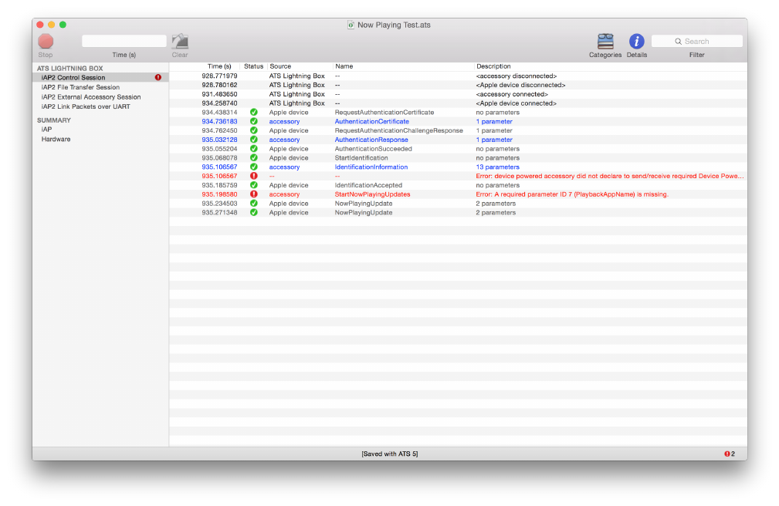Click green check status for AuthenticationCertificate row
Viewport: 779px width, 506px height.
click(x=254, y=121)
